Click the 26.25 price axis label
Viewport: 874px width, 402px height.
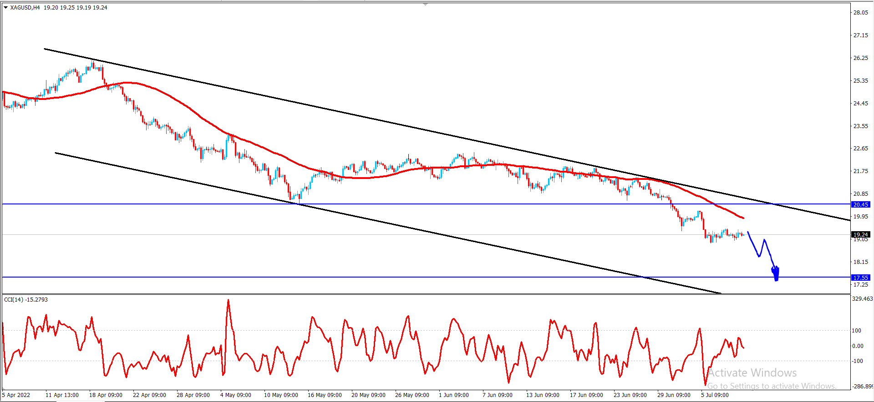860,58
